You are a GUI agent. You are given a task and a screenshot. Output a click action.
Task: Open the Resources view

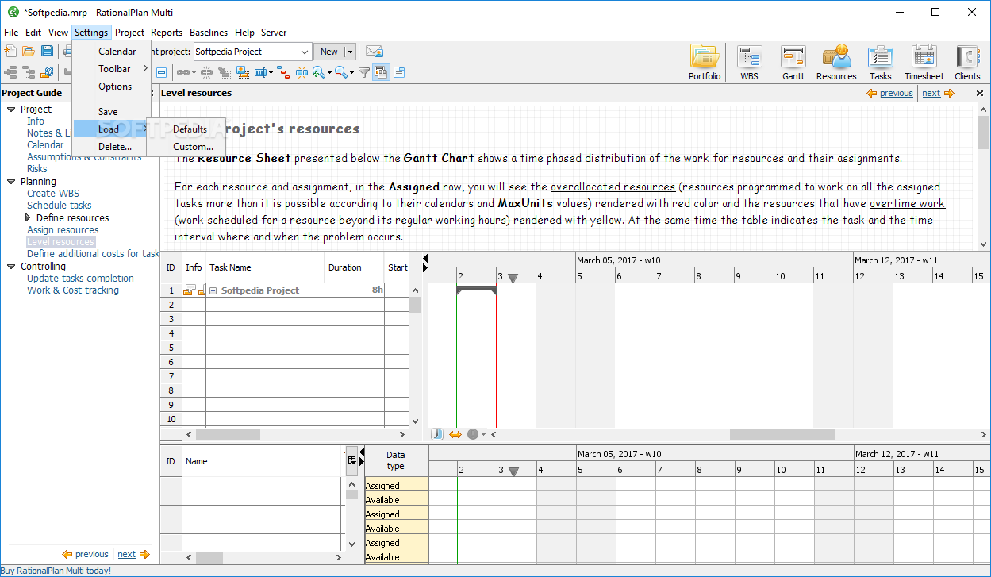(x=836, y=63)
